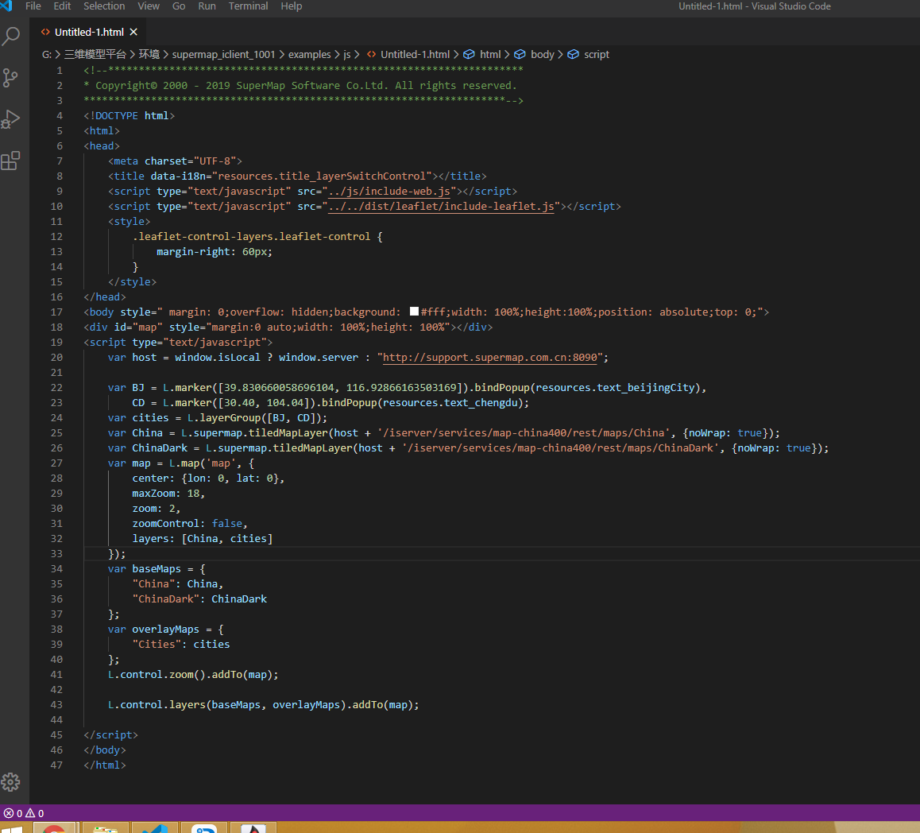Click '"Cities"' key on line 39
Viewport: 920px width, 833px height.
coord(157,645)
